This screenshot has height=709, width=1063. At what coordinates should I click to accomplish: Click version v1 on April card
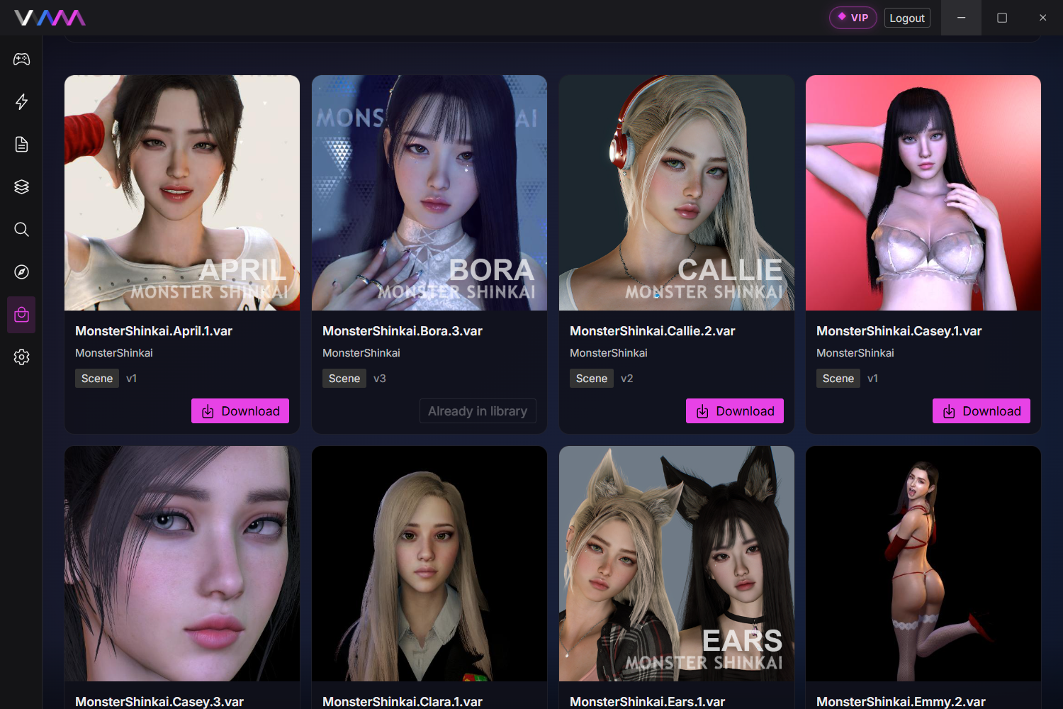click(132, 379)
